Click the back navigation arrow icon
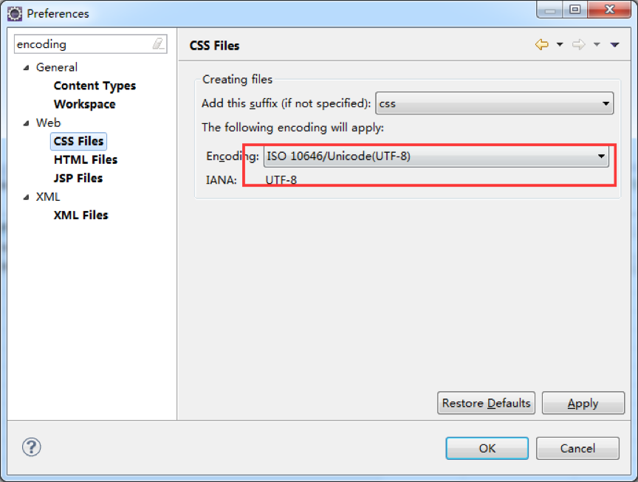The image size is (638, 482). pos(542,45)
